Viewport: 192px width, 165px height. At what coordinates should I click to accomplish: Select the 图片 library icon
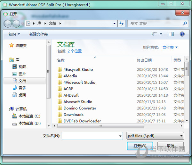pyautogui.click(x=15, y=74)
